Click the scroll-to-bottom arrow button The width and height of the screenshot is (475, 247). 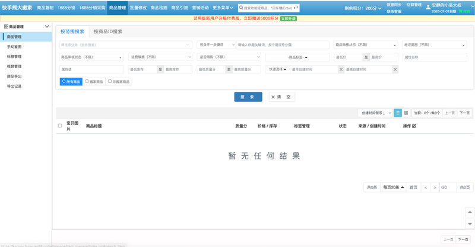tap(470, 224)
